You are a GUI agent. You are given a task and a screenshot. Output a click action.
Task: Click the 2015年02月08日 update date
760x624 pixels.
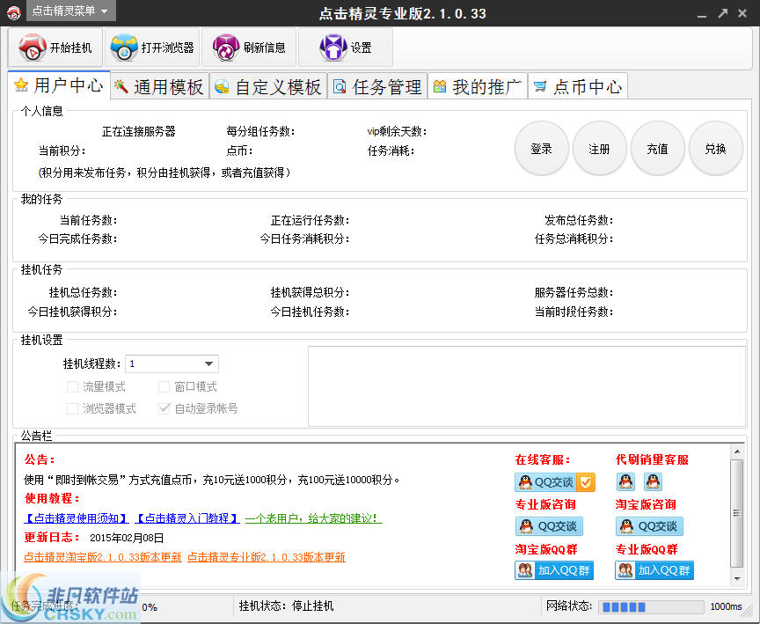pos(127,538)
